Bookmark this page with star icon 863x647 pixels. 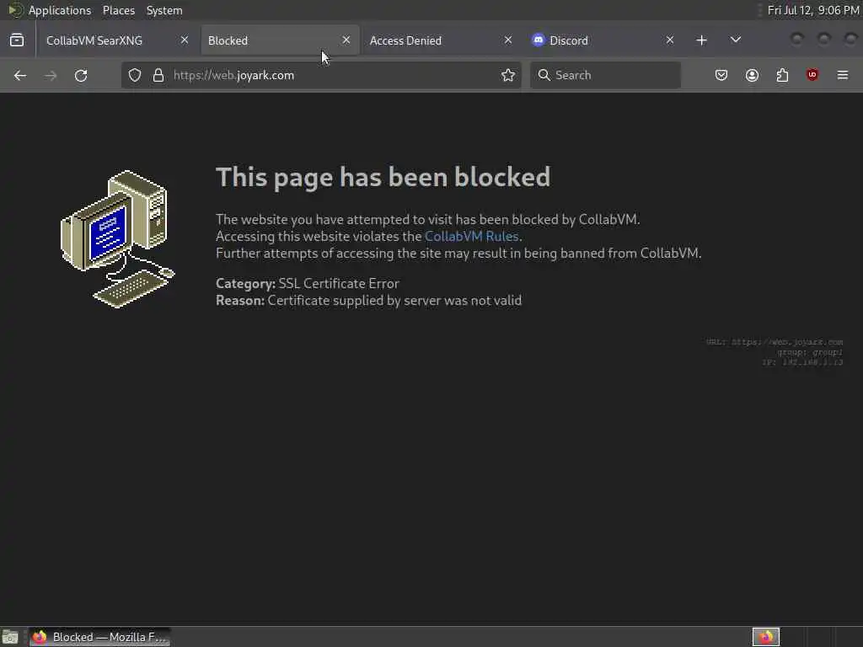[508, 75]
